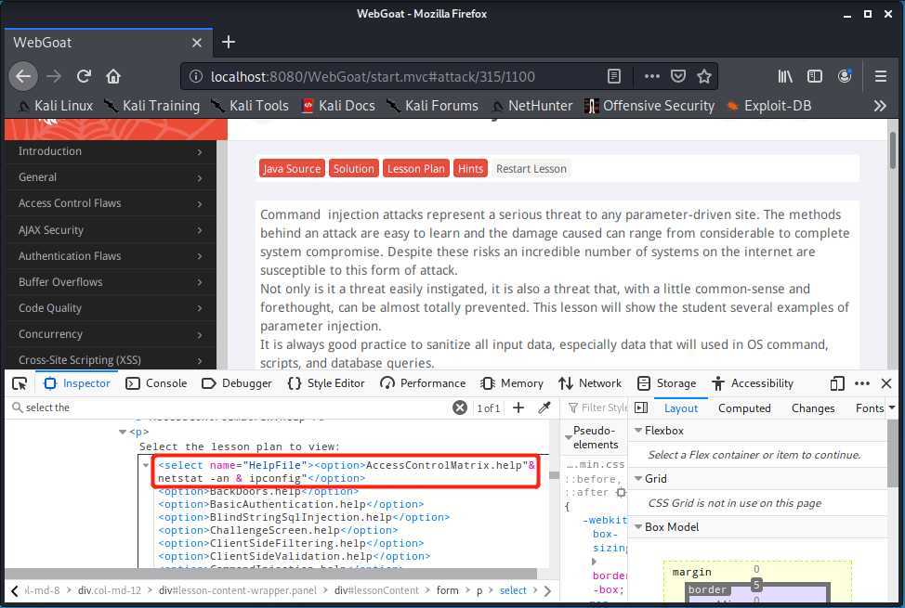Viewport: 905px width, 608px height.
Task: Reload the page with the refresh icon
Action: click(x=84, y=76)
